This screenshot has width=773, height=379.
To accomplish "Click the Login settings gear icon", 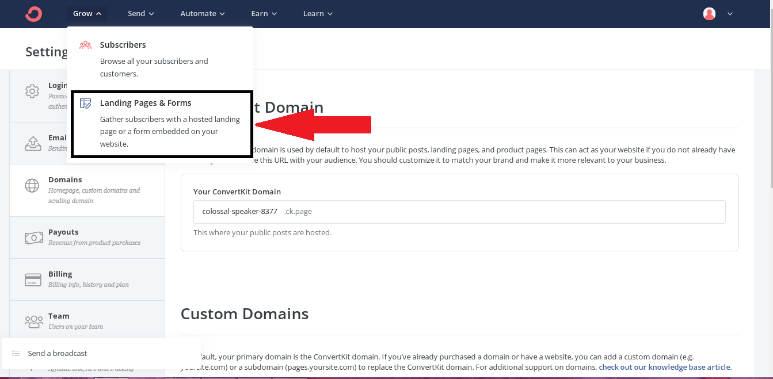I will (x=32, y=91).
